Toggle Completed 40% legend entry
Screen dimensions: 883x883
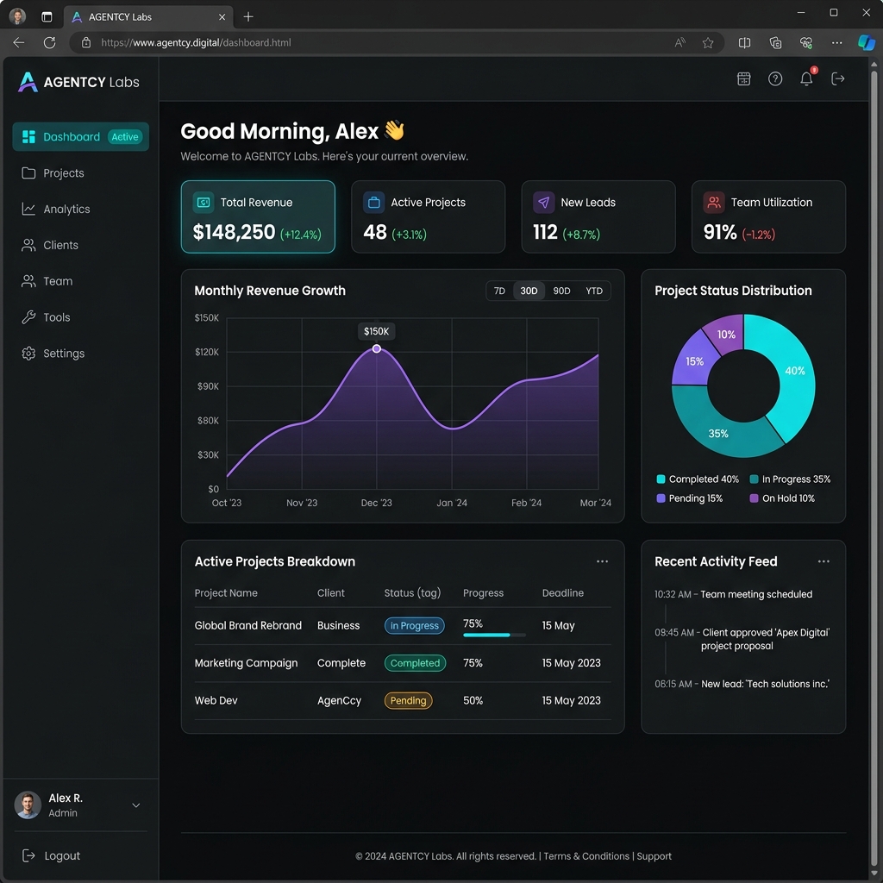697,479
